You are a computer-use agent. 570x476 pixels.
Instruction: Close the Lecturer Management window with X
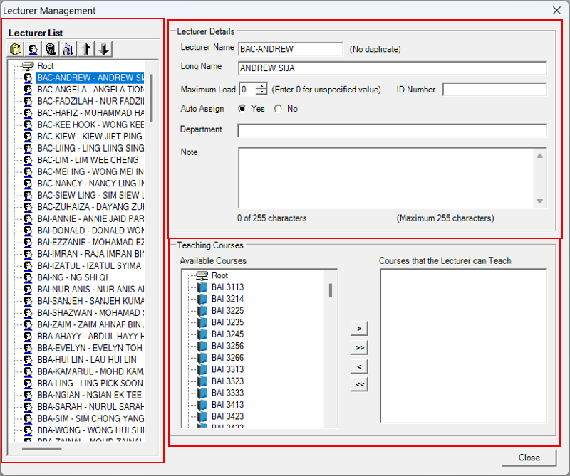pyautogui.click(x=556, y=11)
